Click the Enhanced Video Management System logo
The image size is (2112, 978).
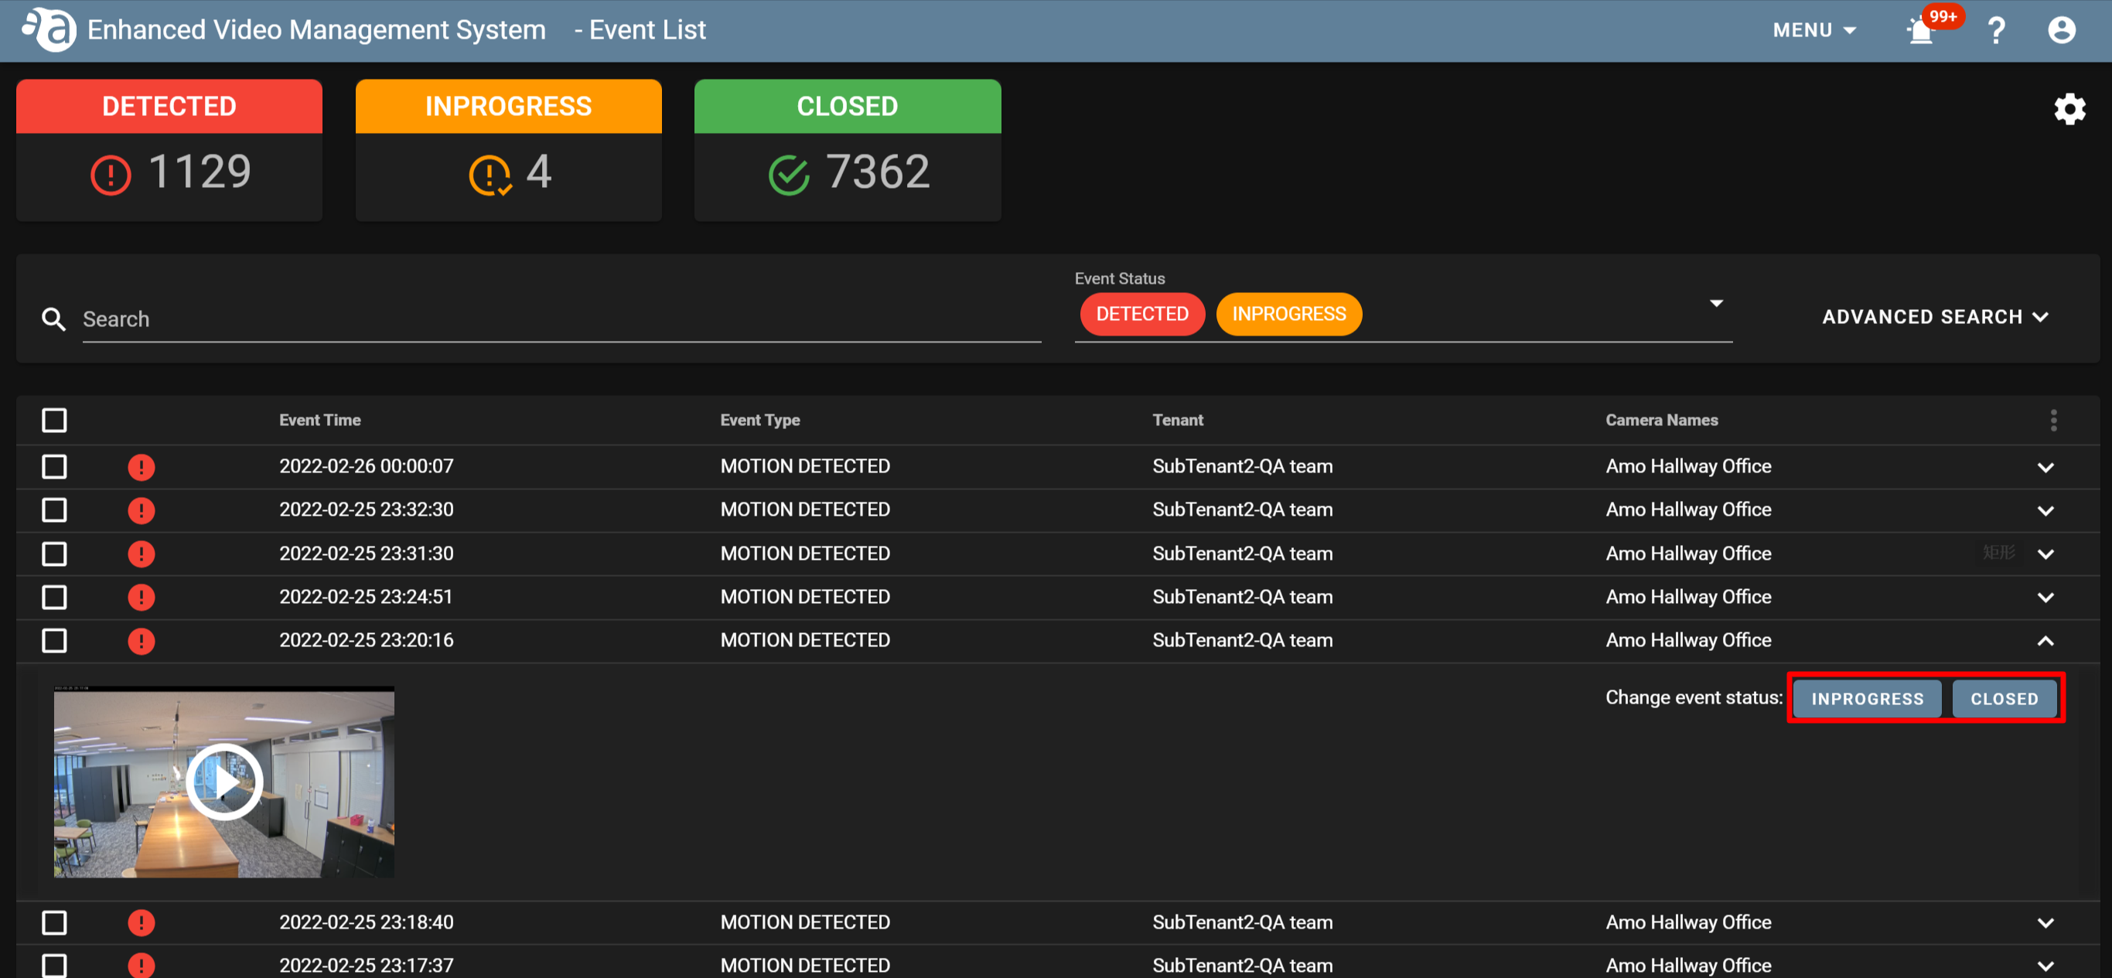pos(49,30)
